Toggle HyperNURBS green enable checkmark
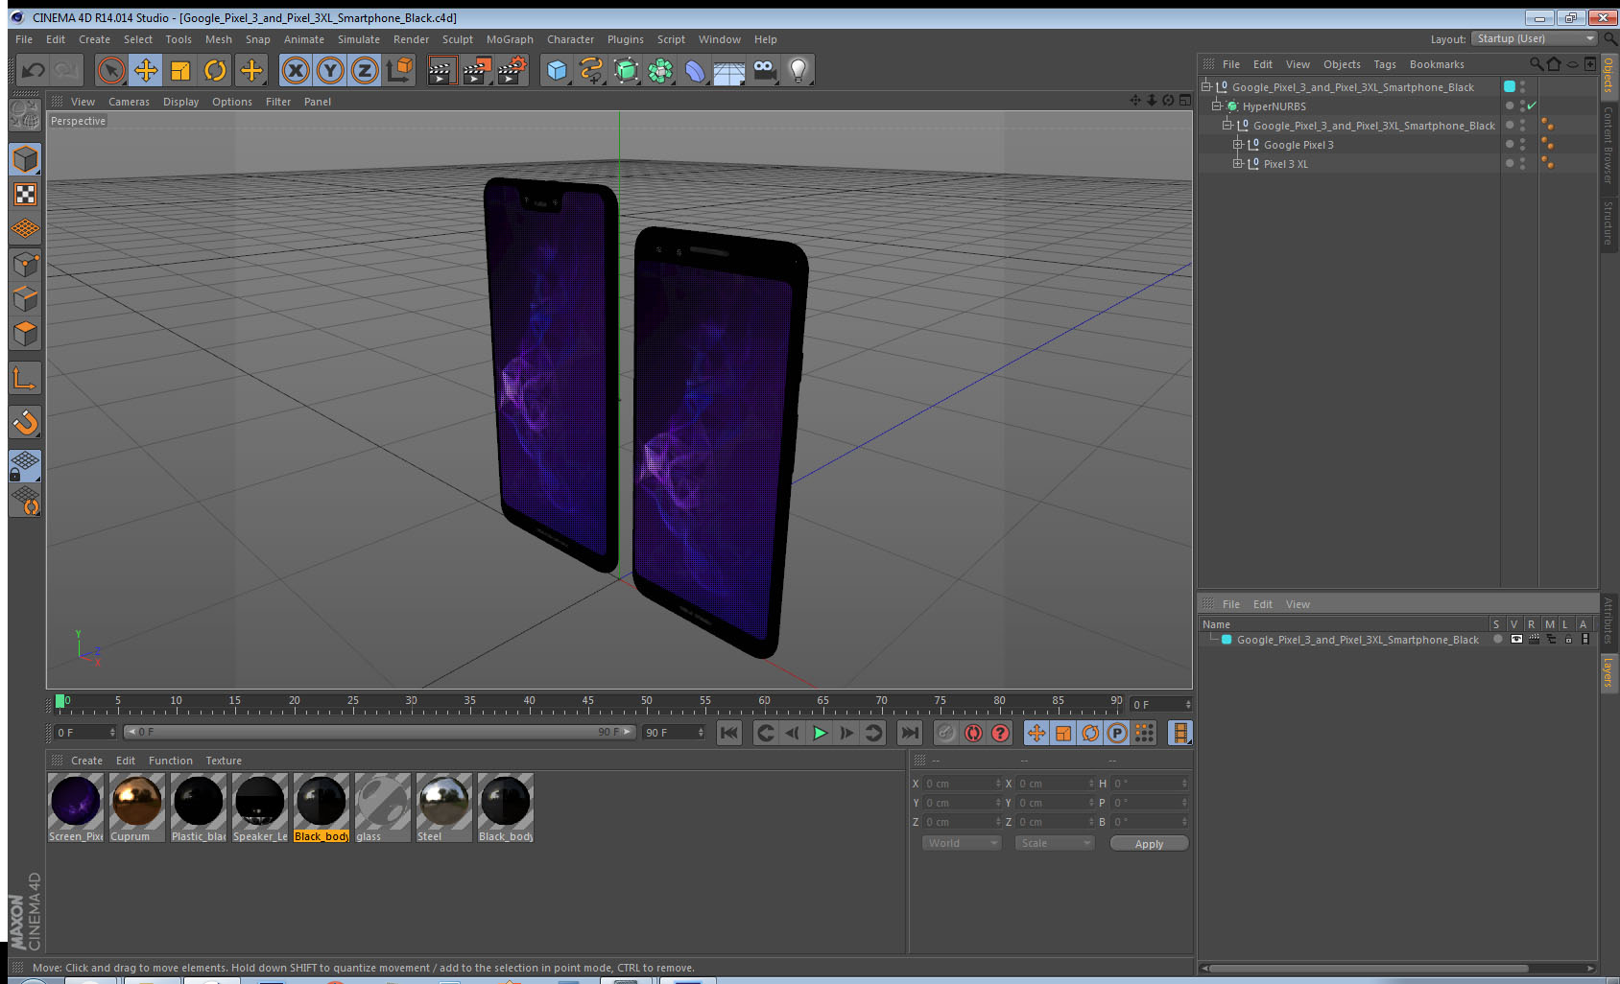Screen dimensions: 1620x984 [1532, 106]
